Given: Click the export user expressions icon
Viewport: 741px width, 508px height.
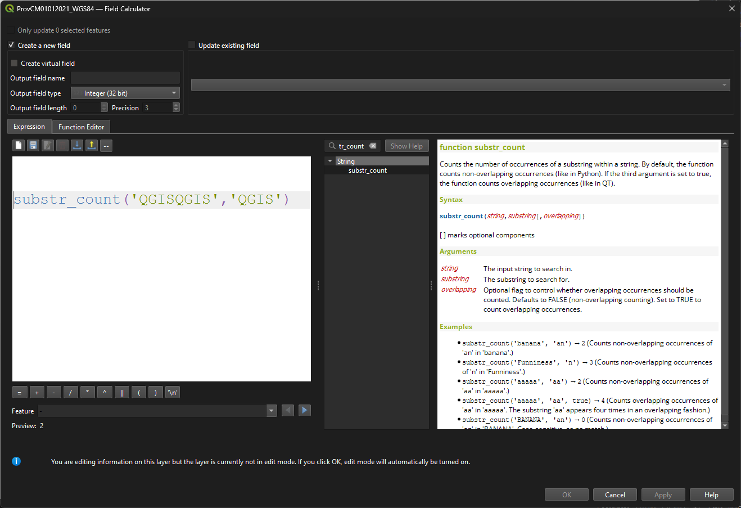Looking at the screenshot, I should coord(92,146).
